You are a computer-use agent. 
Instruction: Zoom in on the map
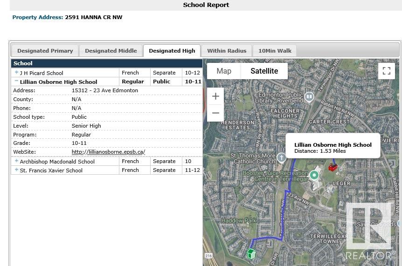(x=215, y=96)
